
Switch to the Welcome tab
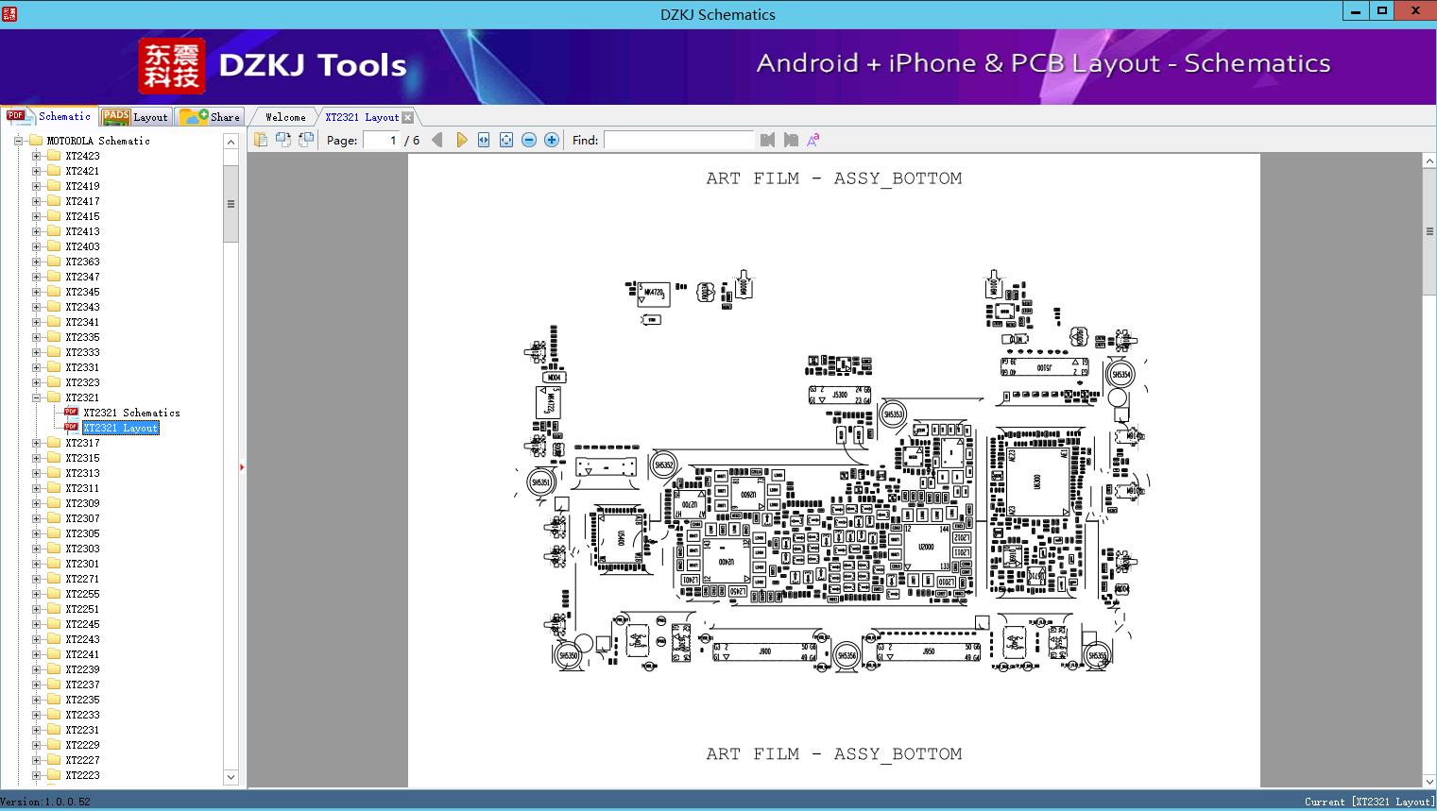285,117
